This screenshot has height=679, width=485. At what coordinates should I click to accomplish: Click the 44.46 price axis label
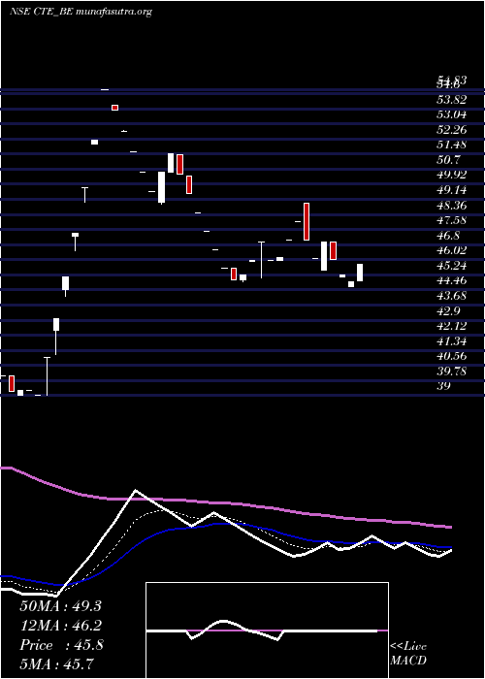click(x=452, y=280)
